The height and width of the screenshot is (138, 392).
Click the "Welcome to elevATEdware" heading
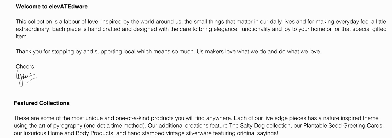click(x=52, y=7)
